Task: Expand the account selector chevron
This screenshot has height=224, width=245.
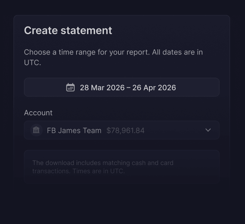Action: (x=208, y=130)
